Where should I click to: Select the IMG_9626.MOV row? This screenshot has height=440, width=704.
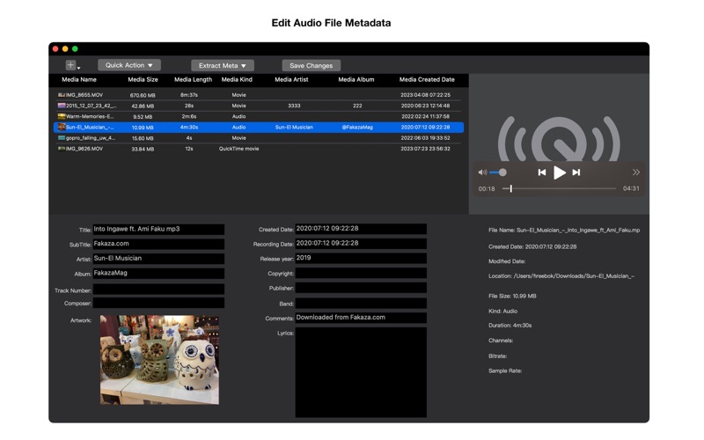pyautogui.click(x=259, y=149)
